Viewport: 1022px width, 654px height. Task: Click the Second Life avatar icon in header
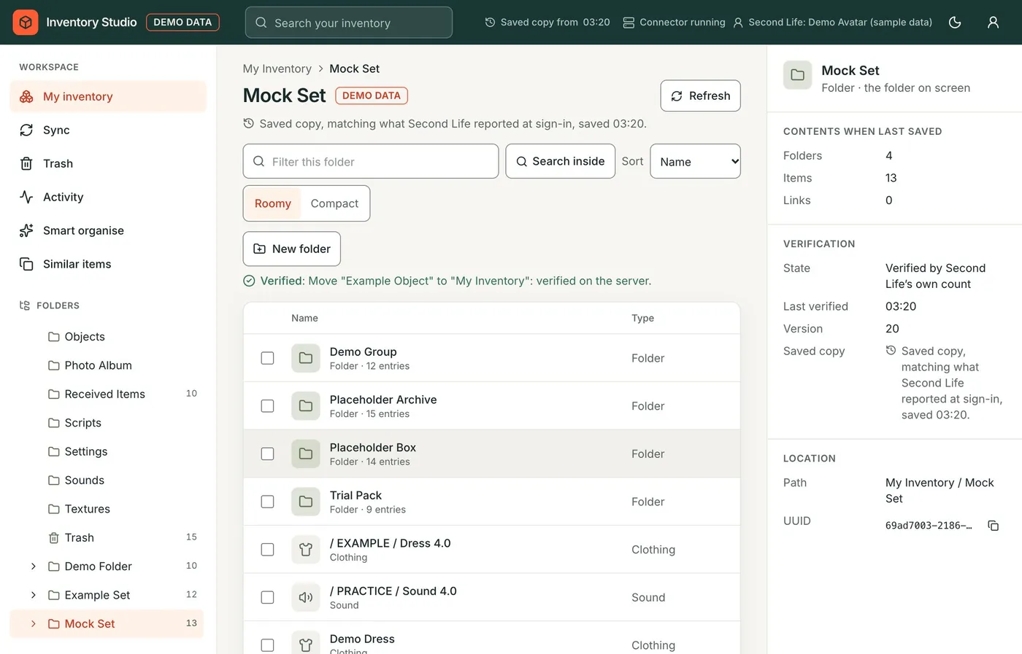pos(738,23)
